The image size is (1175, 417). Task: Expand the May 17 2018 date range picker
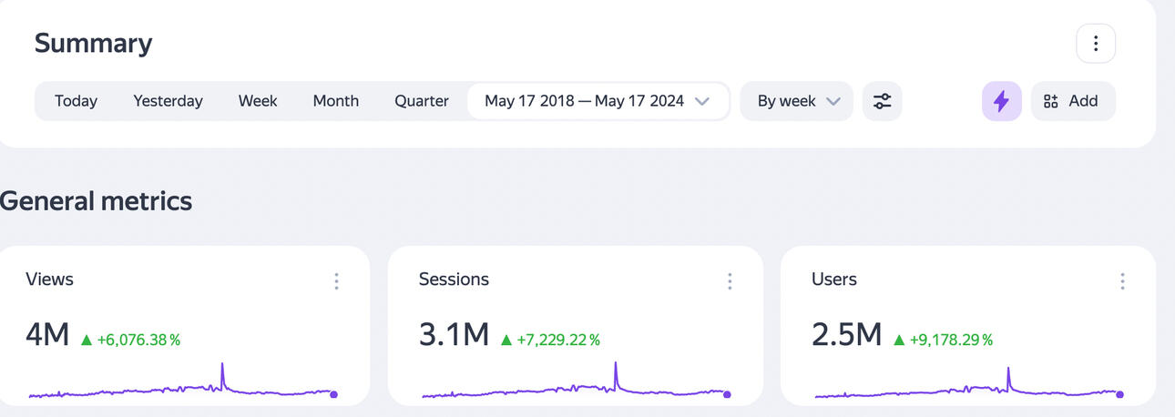[597, 101]
